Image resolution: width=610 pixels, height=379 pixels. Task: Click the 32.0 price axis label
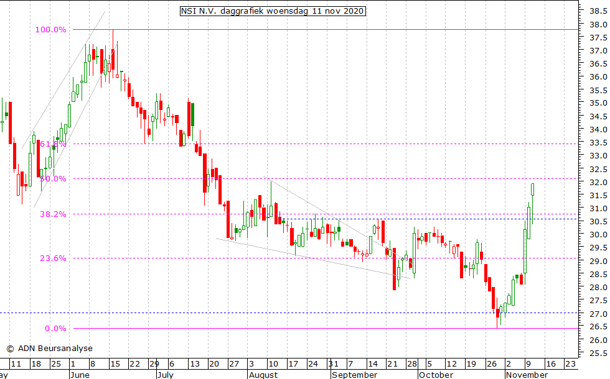coord(598,182)
